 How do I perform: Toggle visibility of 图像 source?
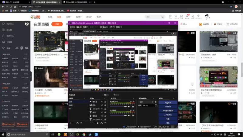tap(102, 105)
